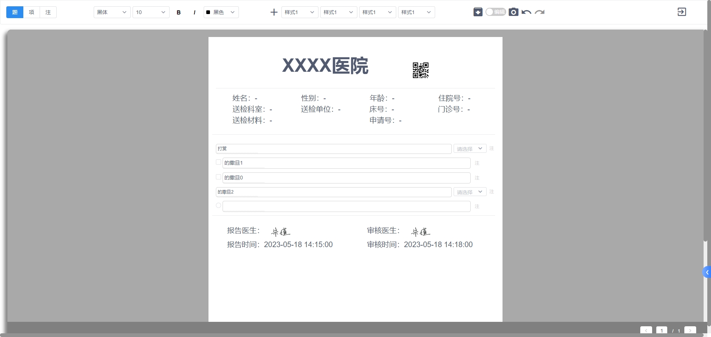
Task: Click the 性别 field label
Action: 310,98
